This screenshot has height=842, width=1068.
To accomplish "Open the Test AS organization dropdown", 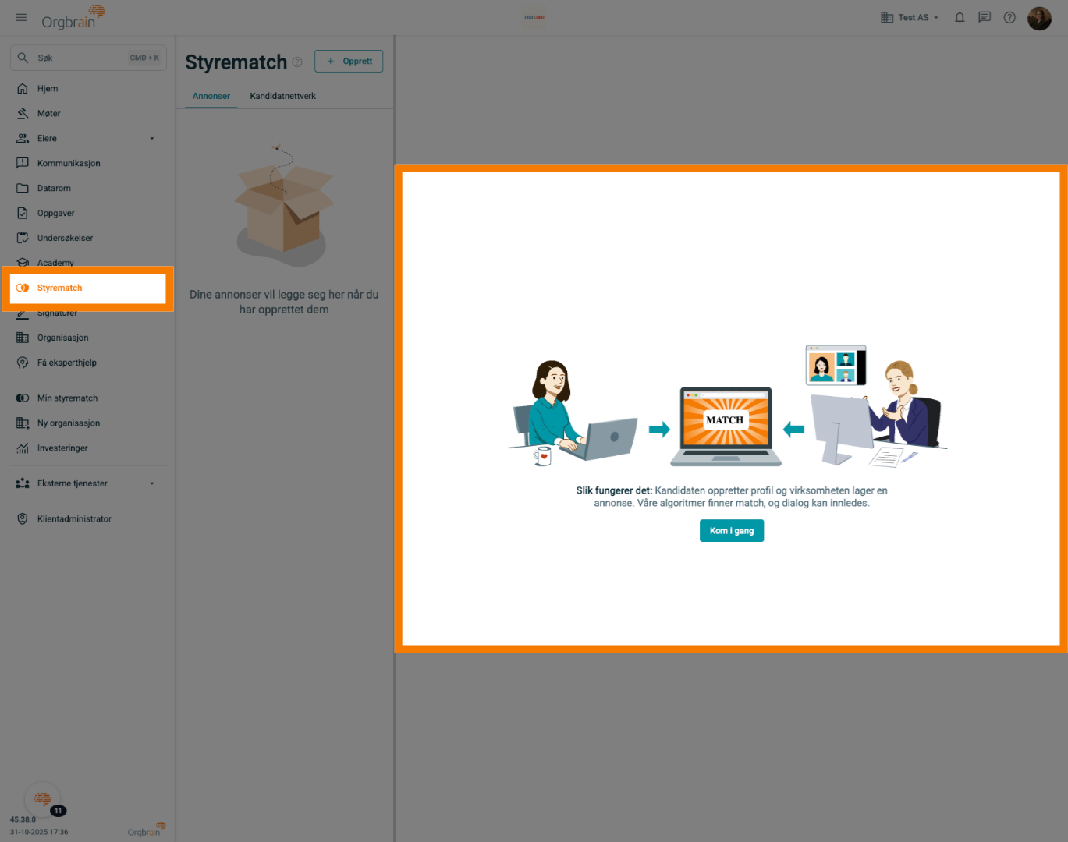I will 909,17.
